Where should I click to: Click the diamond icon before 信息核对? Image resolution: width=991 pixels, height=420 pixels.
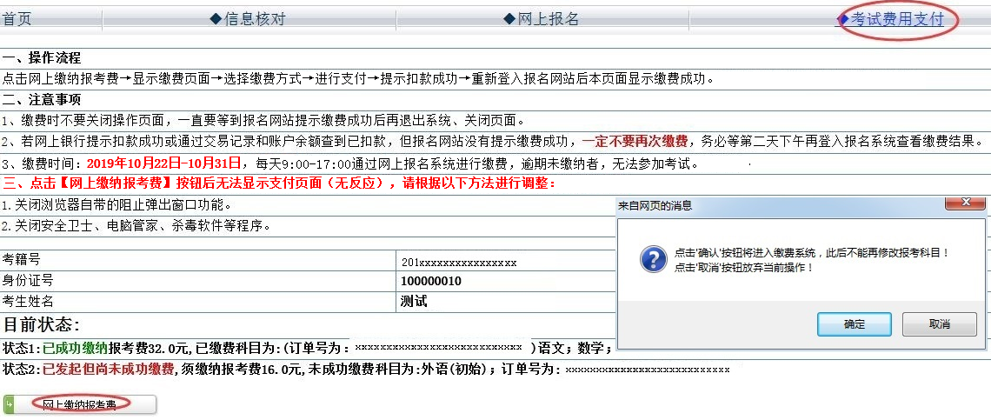click(x=216, y=19)
